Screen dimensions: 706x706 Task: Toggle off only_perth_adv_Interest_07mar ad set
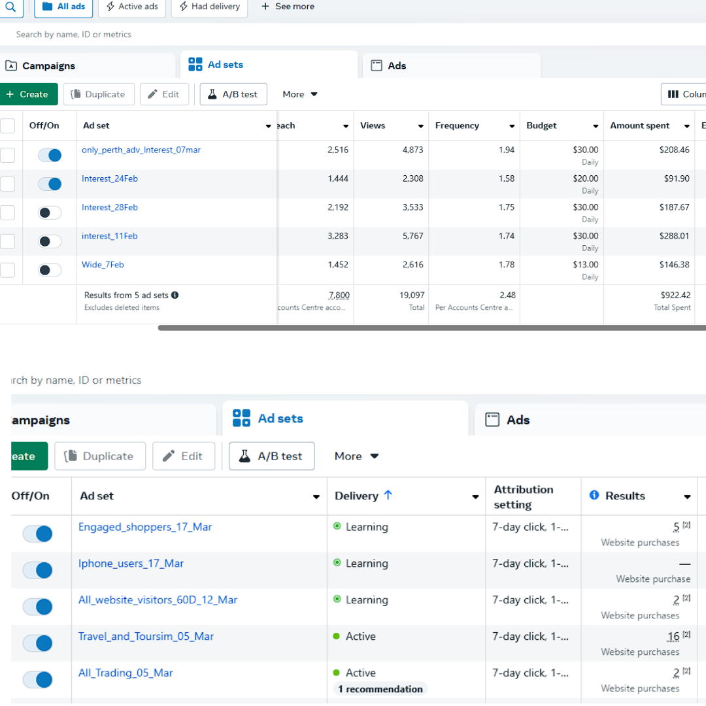pos(50,155)
